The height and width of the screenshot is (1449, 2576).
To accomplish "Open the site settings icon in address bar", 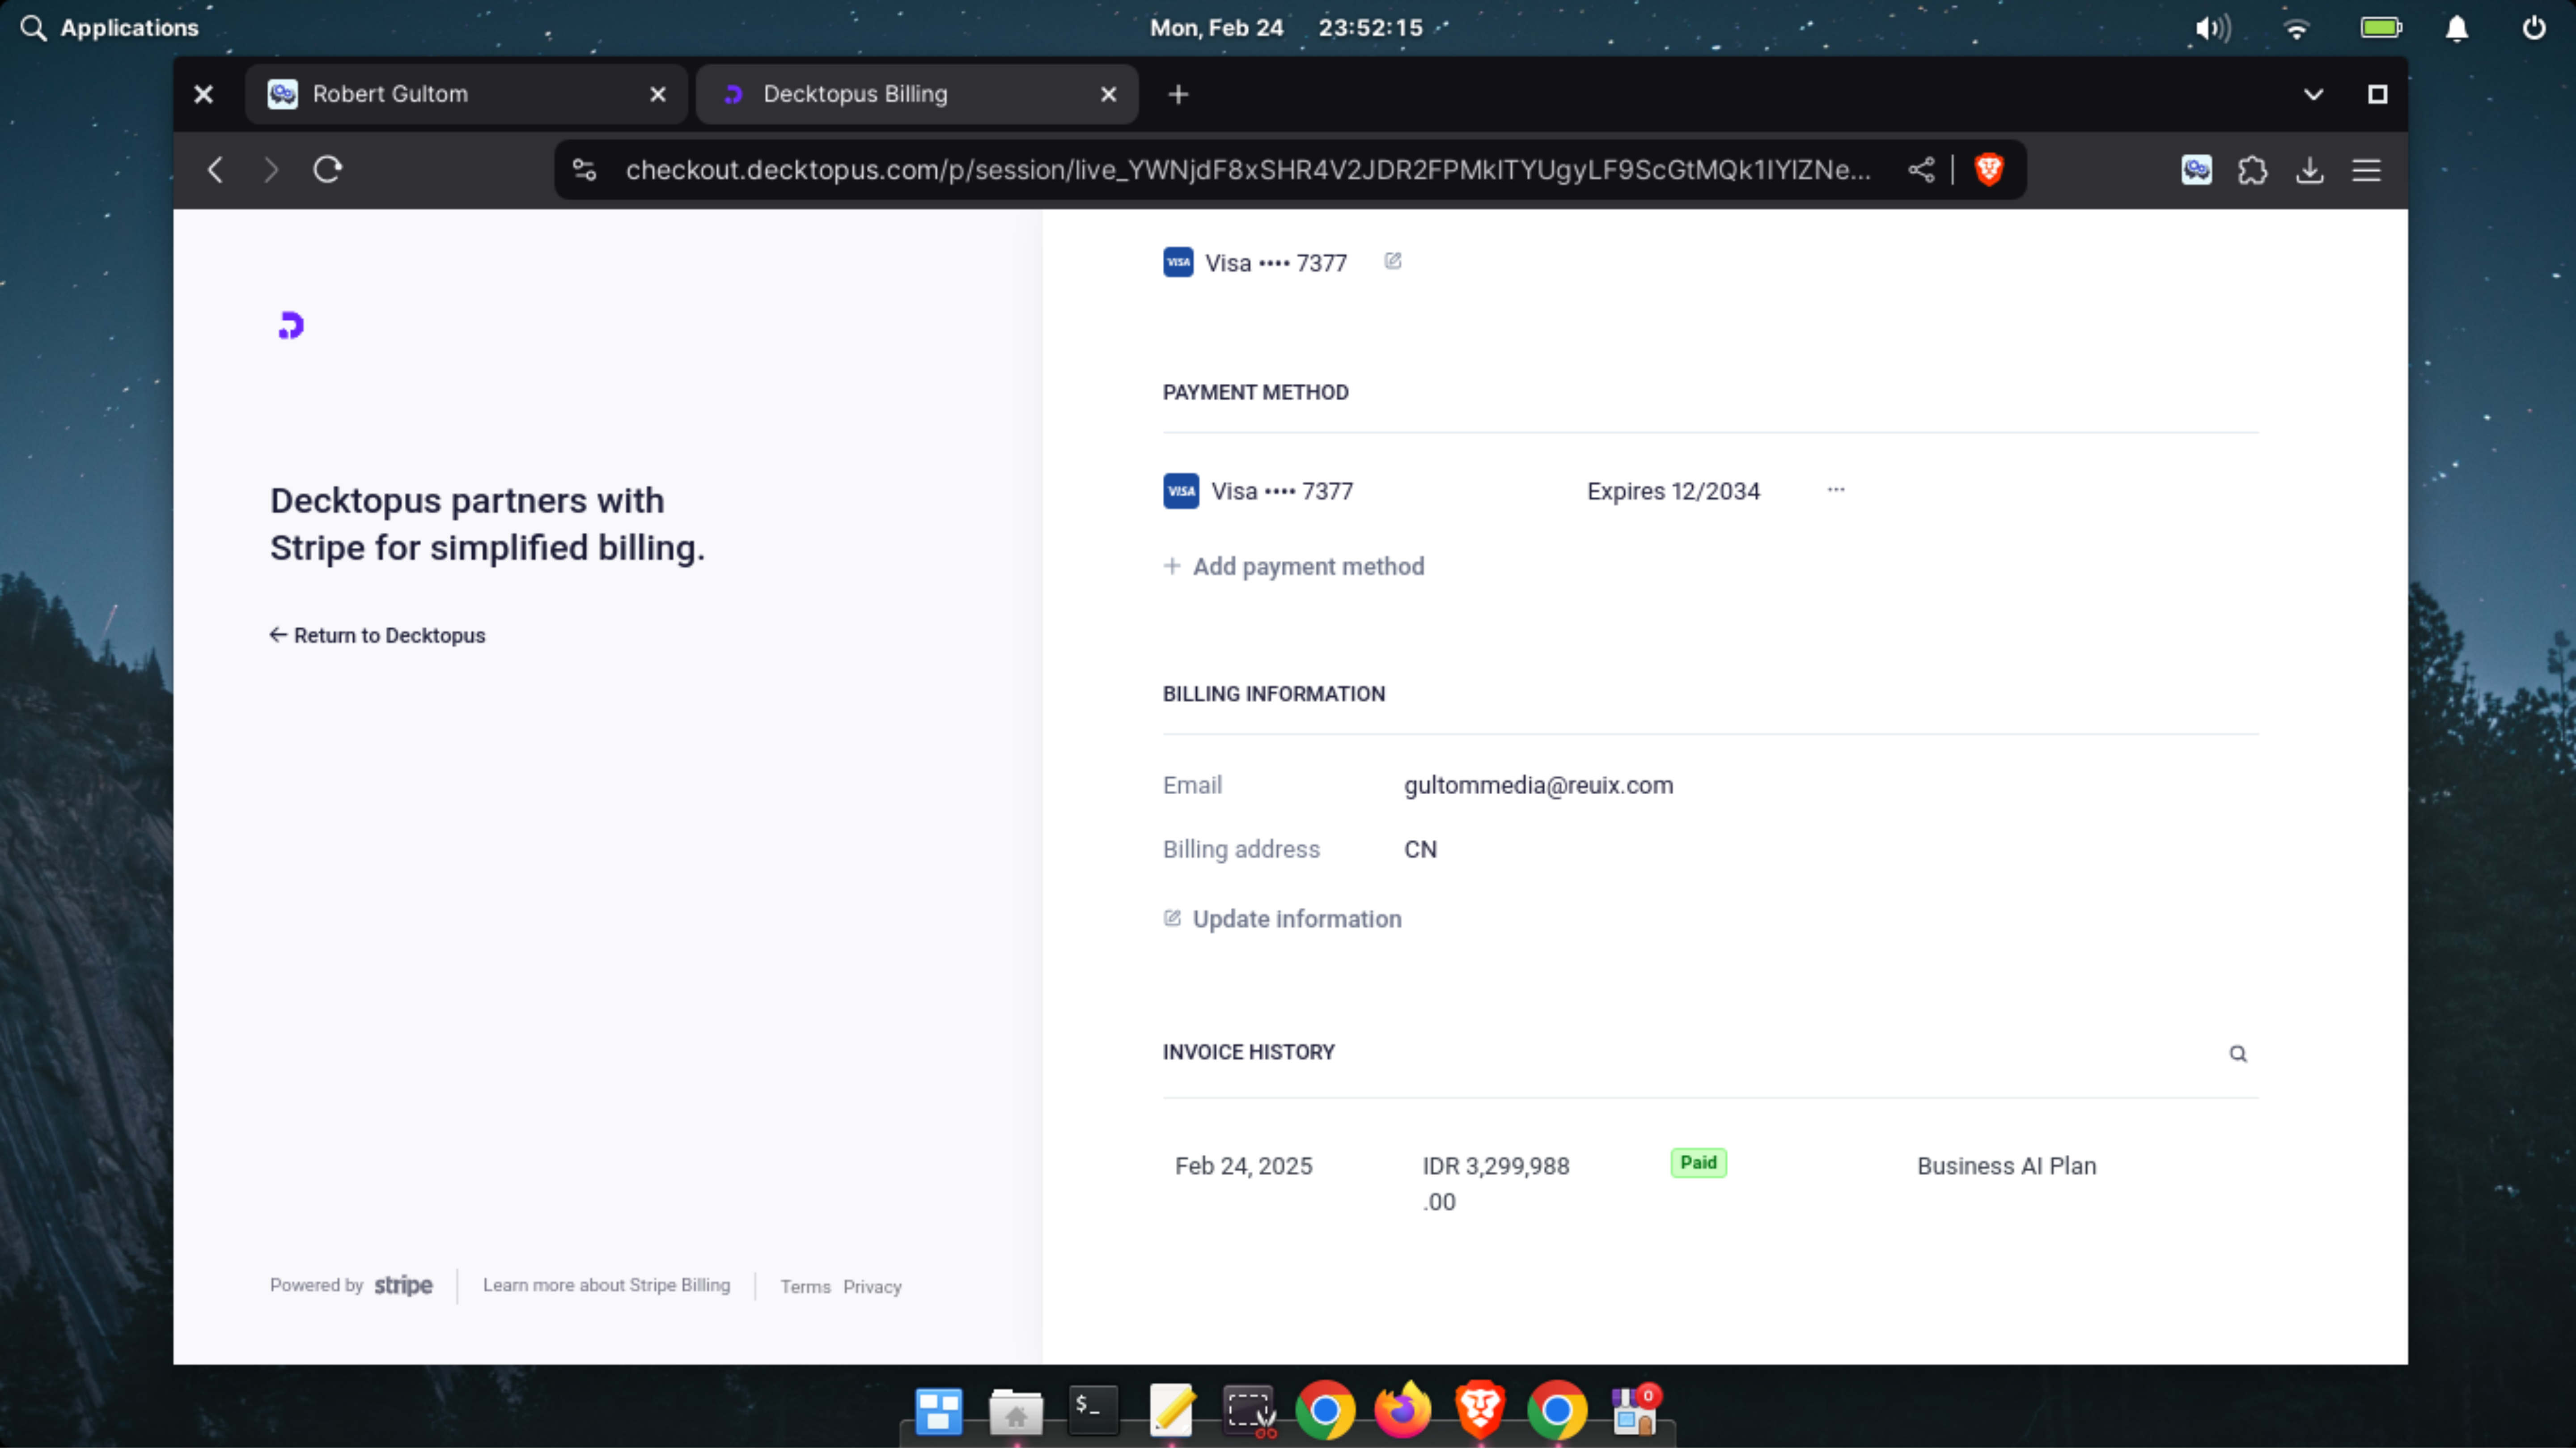I will [584, 170].
